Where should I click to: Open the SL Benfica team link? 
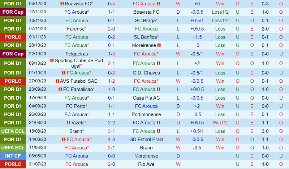point(145,37)
